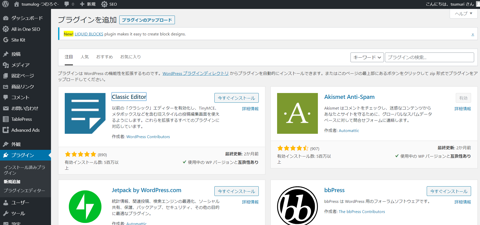Install Jetpack with 今すぐインストール

point(237,191)
